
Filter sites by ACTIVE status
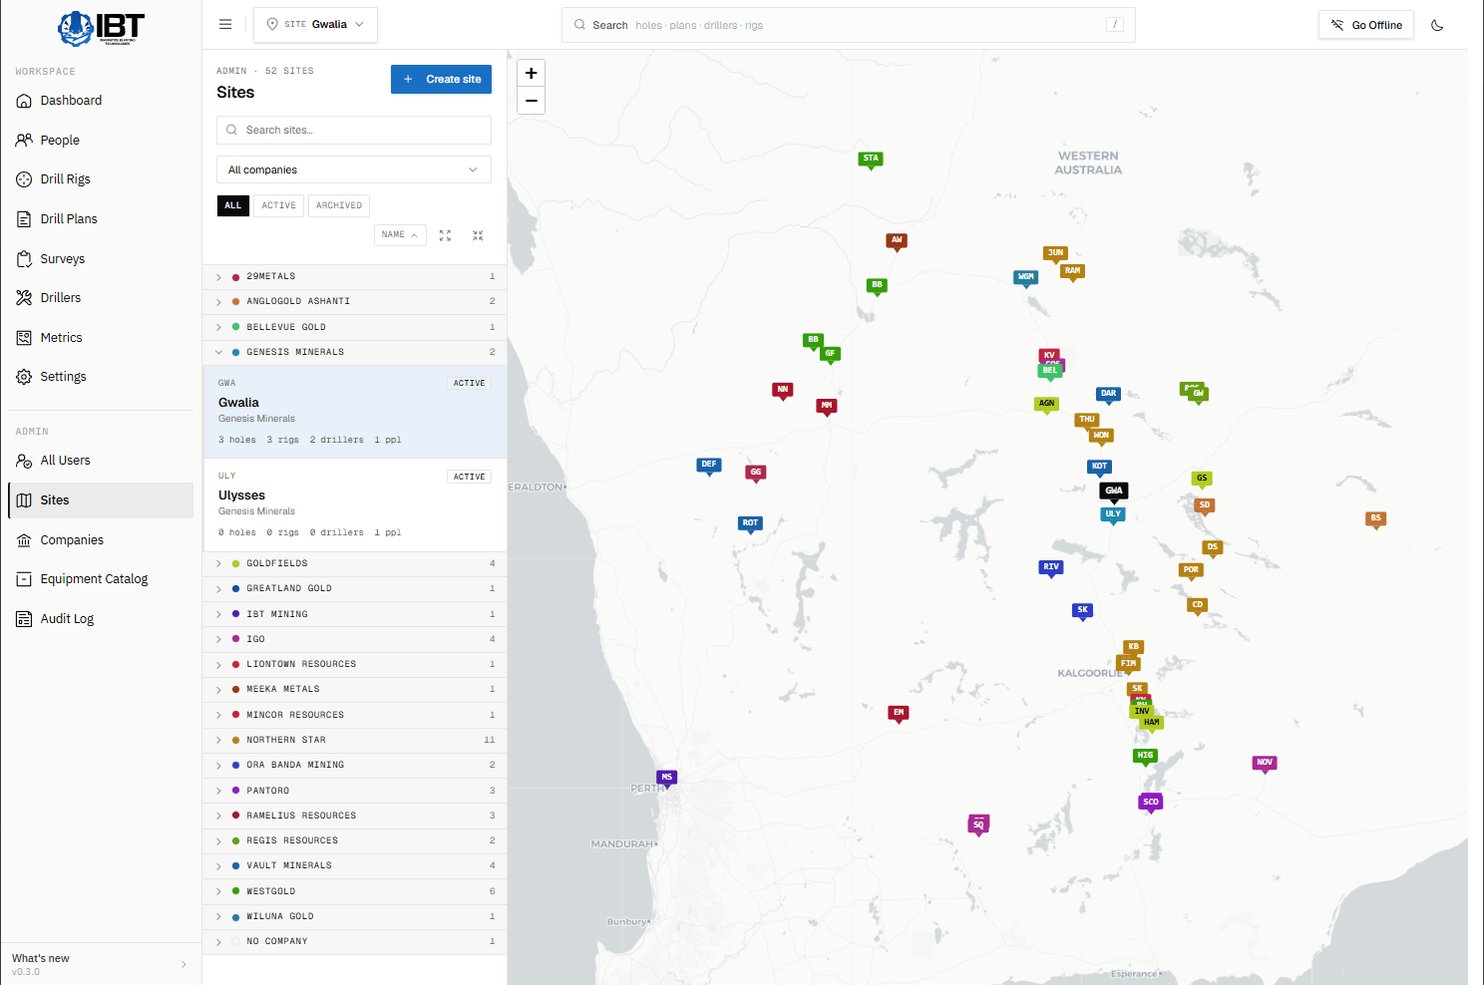click(279, 205)
